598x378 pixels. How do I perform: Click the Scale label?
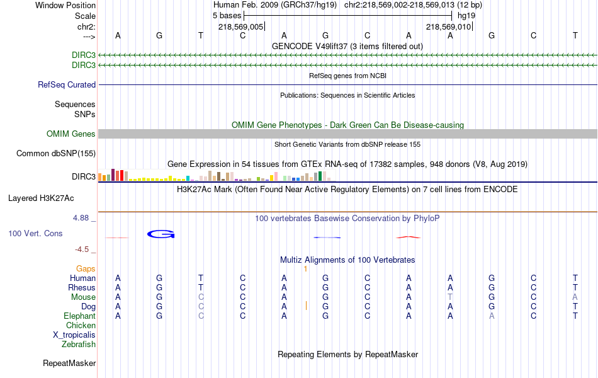(85, 16)
